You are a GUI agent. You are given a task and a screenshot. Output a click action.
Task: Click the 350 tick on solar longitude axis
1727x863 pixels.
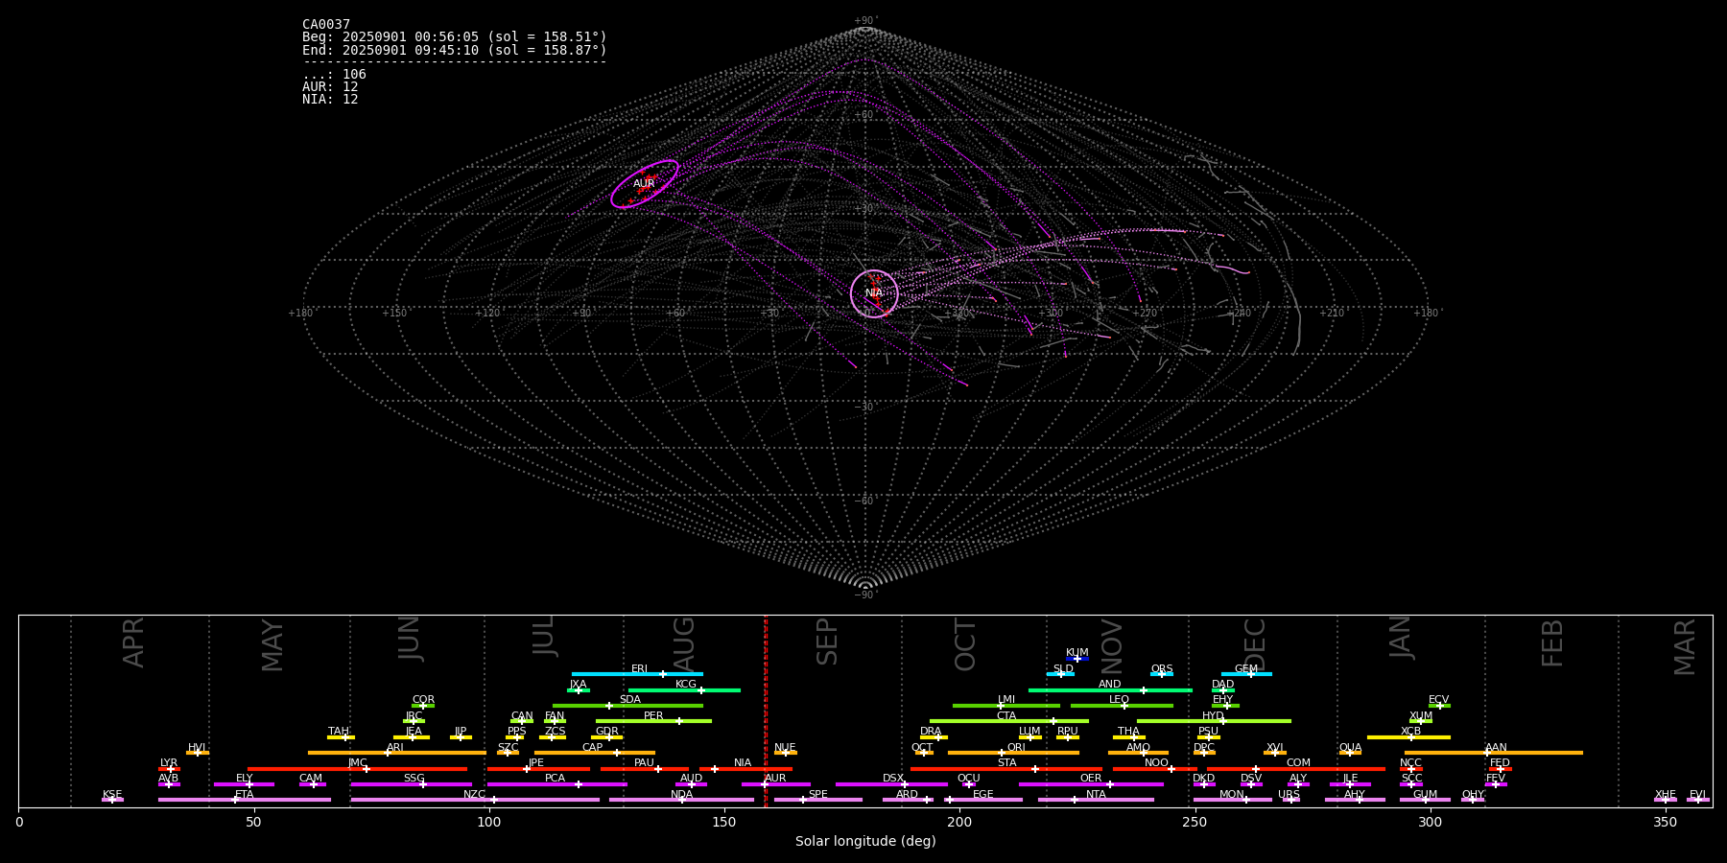click(1665, 822)
